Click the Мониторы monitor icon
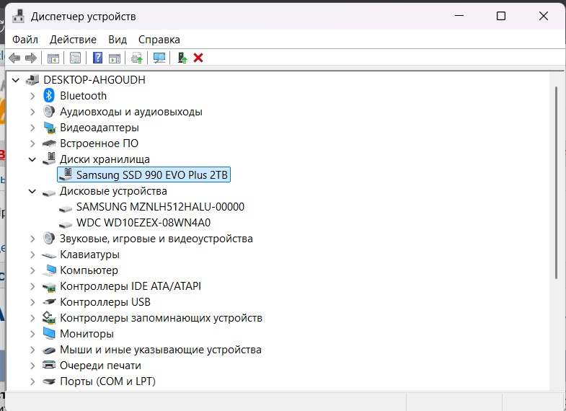The width and height of the screenshot is (566, 411). pos(49,333)
